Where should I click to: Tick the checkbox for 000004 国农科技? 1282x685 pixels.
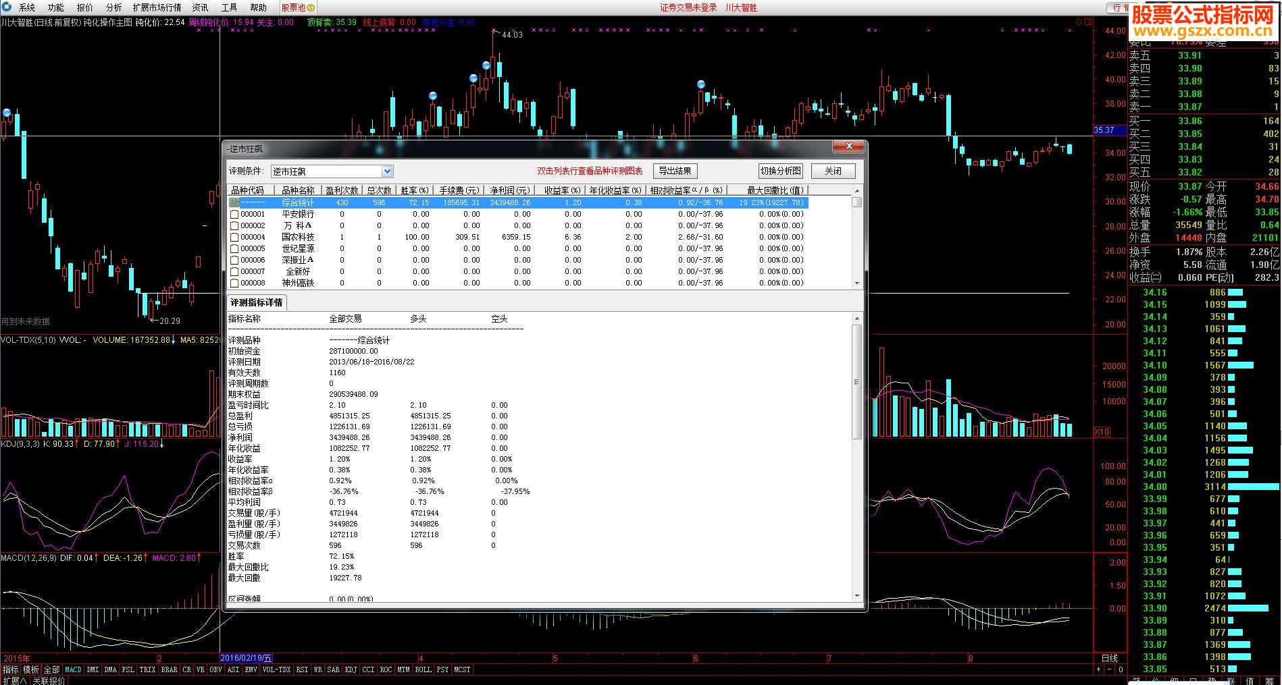[234, 238]
